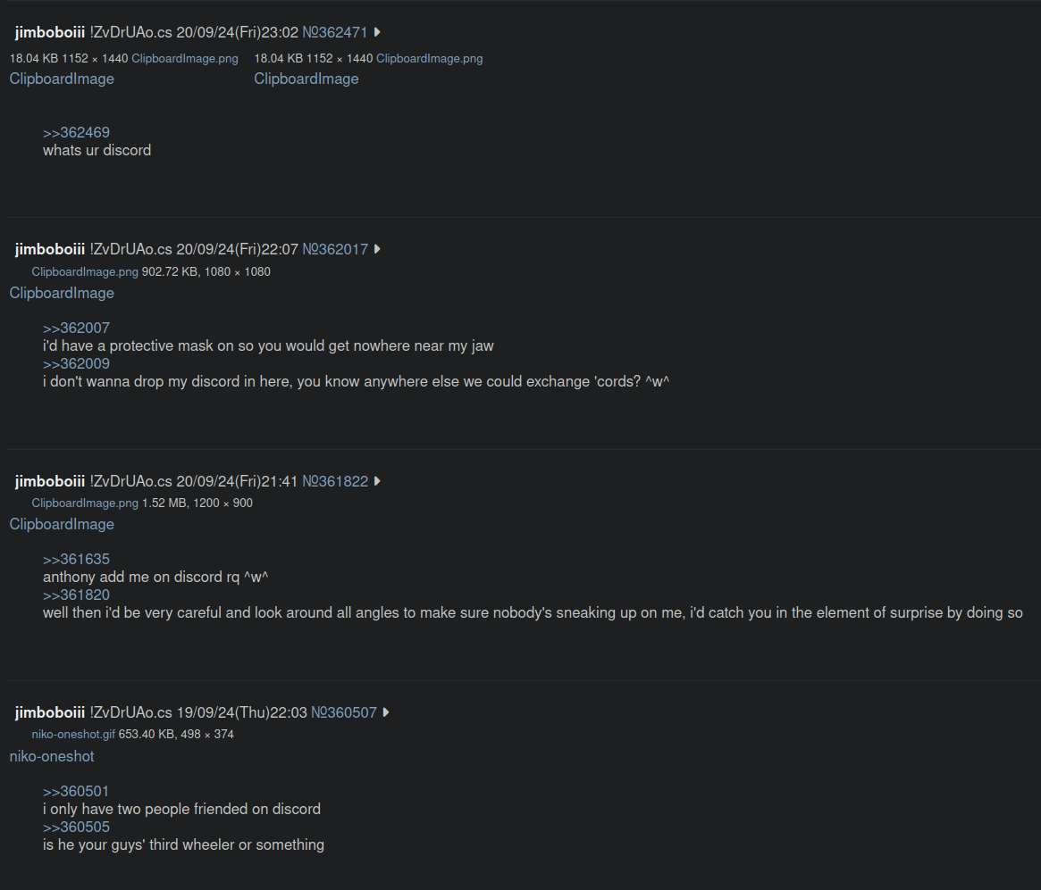1041x890 pixels.
Task: Click post number №361822
Action: pos(334,481)
